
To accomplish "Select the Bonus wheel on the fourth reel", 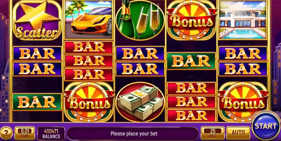I will coord(191,20).
